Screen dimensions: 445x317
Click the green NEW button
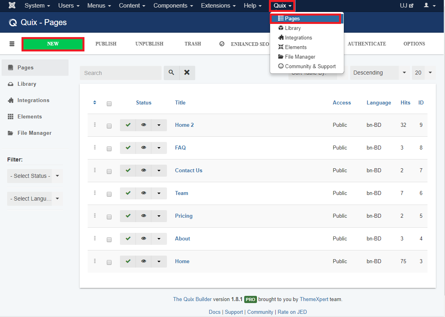53,44
